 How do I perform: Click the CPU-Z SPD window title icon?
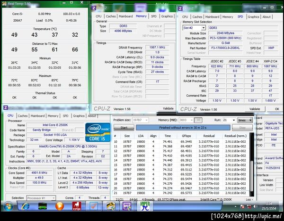click(180, 8)
